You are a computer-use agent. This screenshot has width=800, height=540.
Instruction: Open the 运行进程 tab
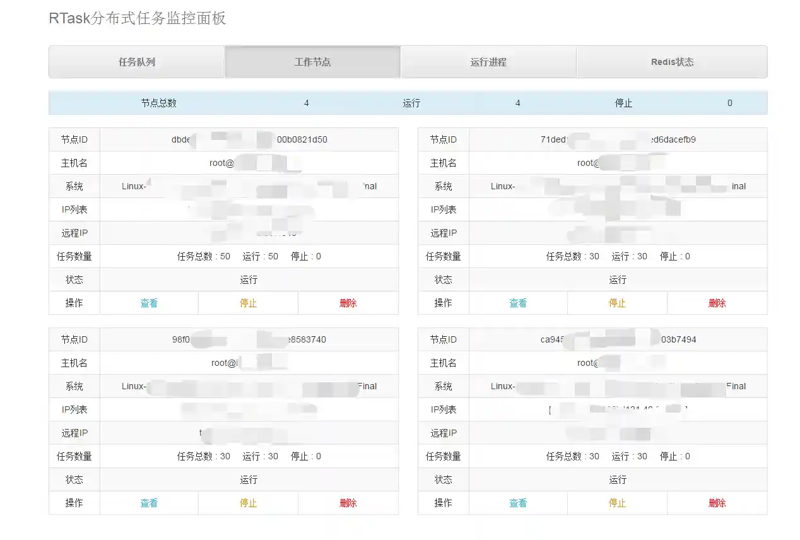coord(488,62)
